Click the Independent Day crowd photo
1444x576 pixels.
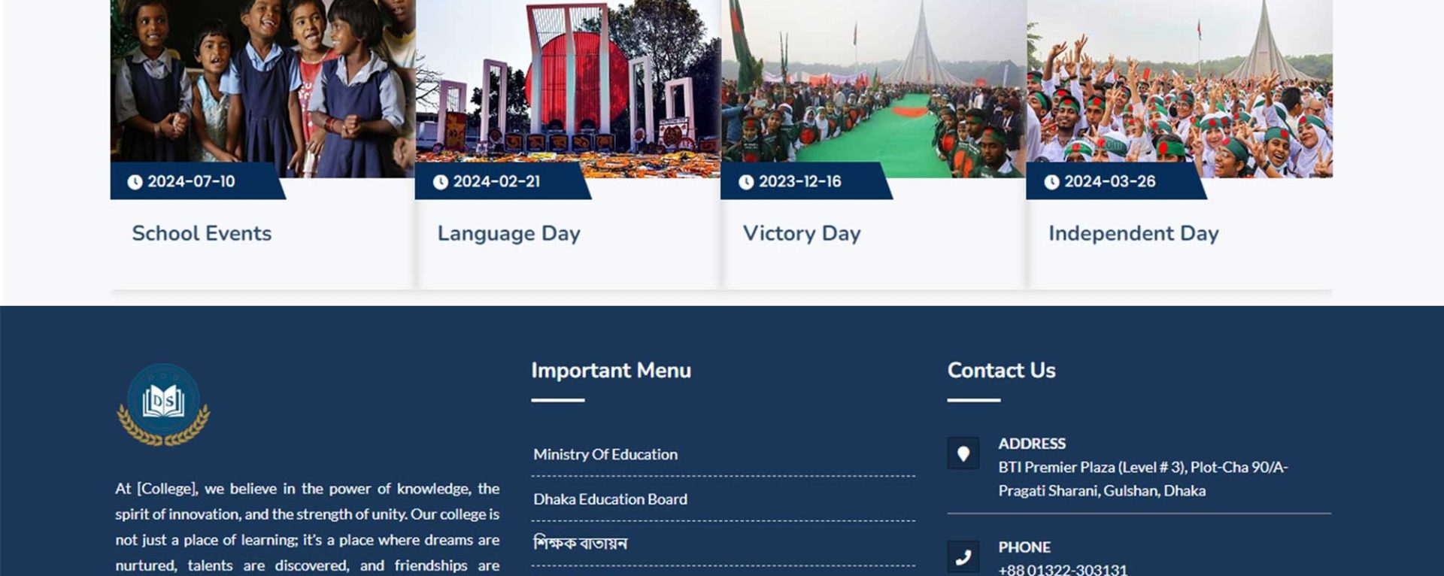click(1179, 89)
